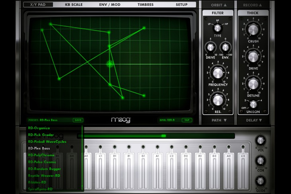291x194 pixels.
Task: Play the E1 key
Action: tap(129, 170)
